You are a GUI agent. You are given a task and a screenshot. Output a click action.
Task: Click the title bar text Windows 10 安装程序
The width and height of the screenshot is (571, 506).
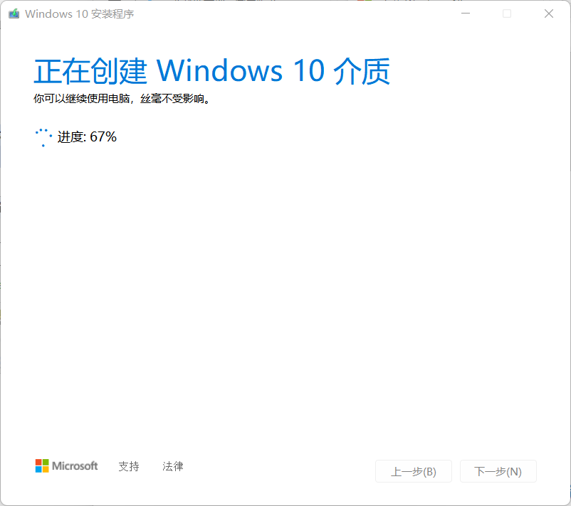coord(80,14)
